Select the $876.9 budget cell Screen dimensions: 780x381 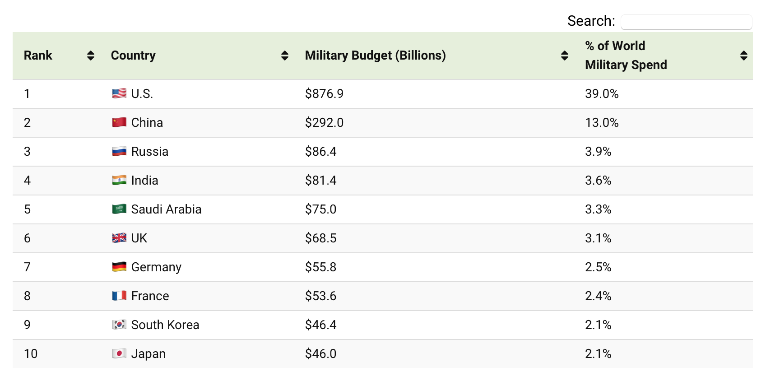[x=324, y=94]
